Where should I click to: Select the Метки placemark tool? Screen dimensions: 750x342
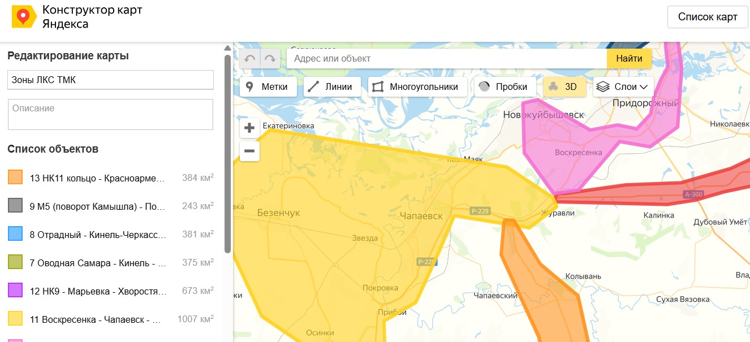[268, 87]
